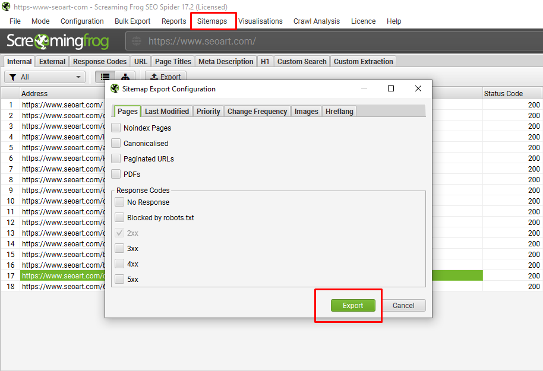Click the Export button in the dialog
543x371 pixels.
pos(353,305)
